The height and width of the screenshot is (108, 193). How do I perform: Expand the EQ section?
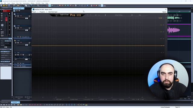[x=1, y=64]
